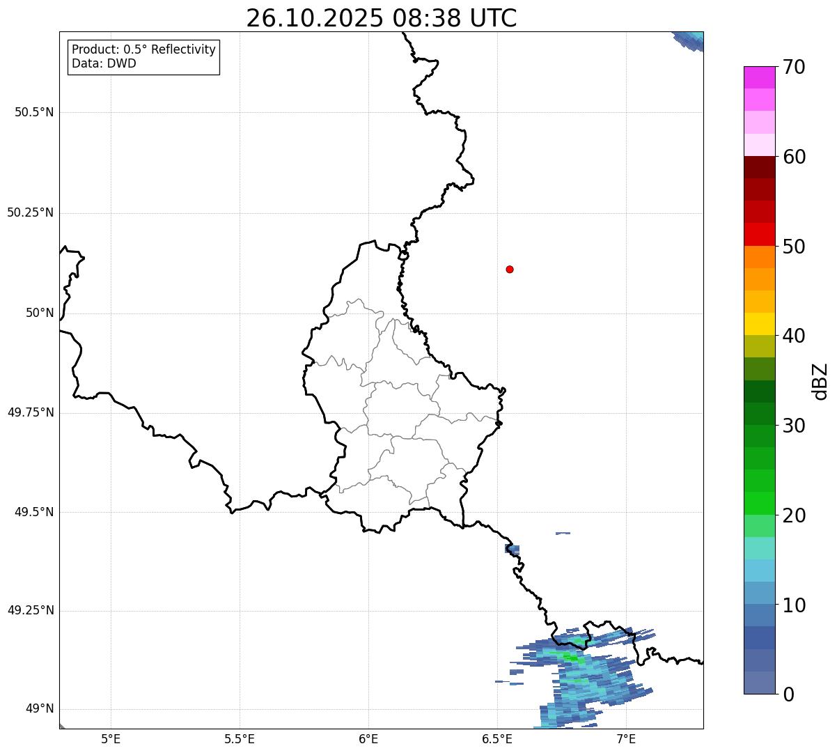
Task: Pick the white-pink swatch just above 60 dBZ
Action: (759, 145)
